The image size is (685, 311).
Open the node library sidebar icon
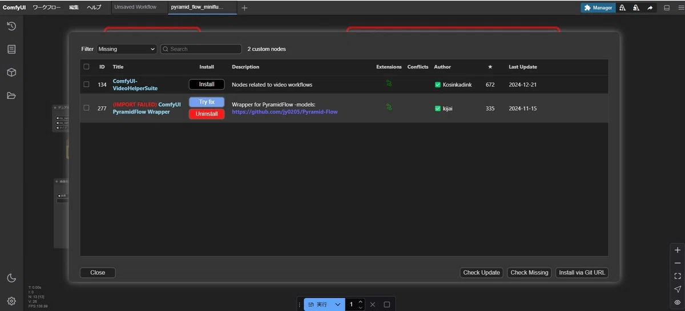pos(11,50)
